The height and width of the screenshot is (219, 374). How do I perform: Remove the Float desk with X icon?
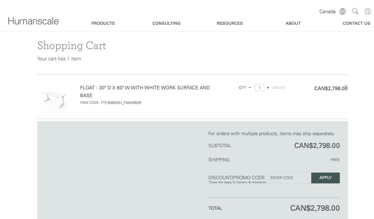tap(346, 86)
